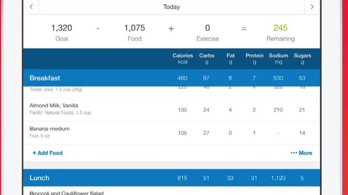
Task: Click the Add Food link under Breakfast
Action: pos(47,153)
